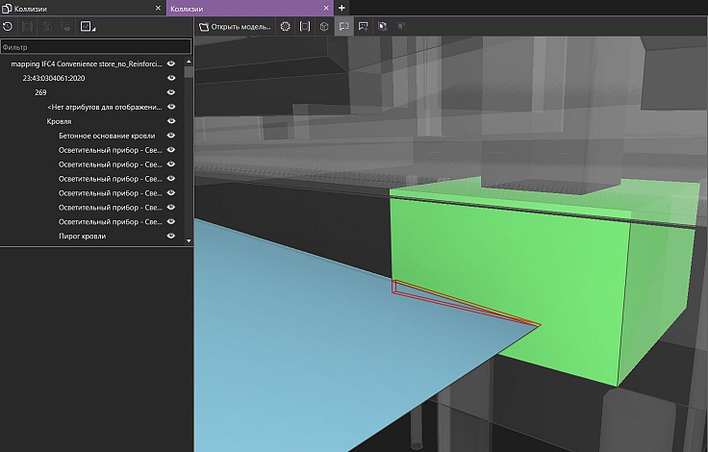Click in the 'Фильтр' filter field
Viewport: 708px width, 452px height.
coord(94,45)
